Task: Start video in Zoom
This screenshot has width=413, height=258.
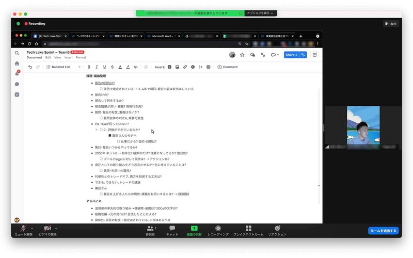Action: [47, 230]
